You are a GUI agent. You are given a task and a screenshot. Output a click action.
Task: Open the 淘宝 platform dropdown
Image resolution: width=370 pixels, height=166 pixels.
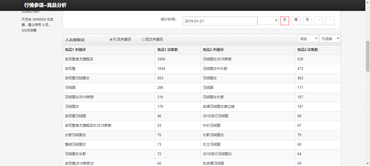tap(308, 39)
